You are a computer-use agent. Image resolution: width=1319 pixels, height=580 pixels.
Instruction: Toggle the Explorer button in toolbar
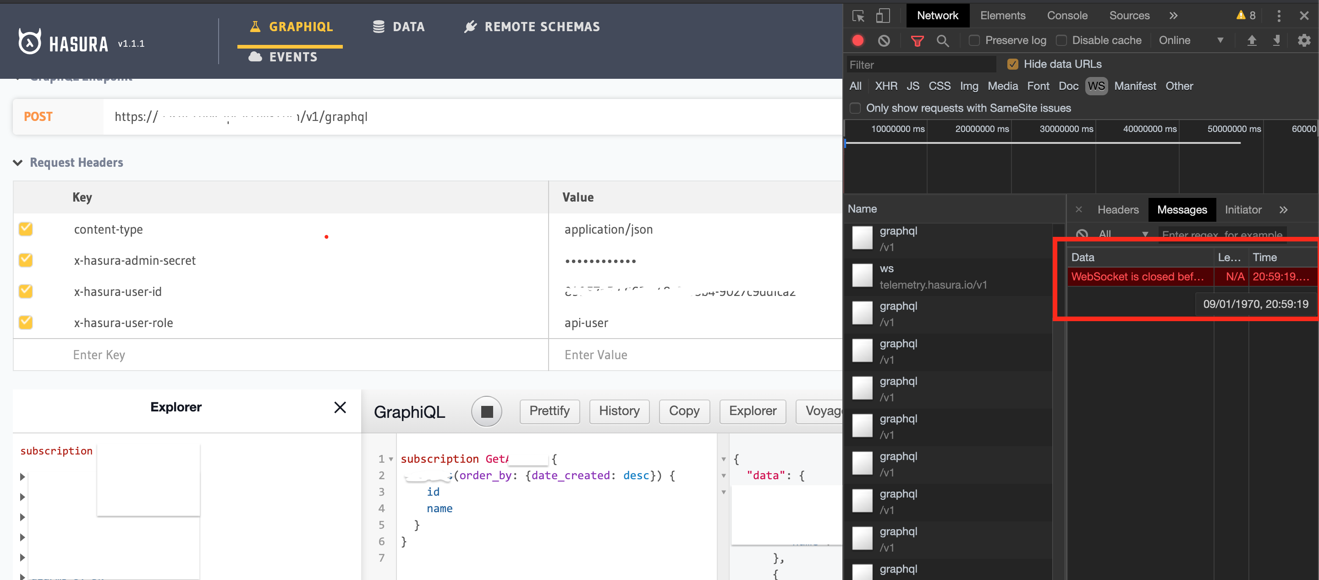pos(752,411)
